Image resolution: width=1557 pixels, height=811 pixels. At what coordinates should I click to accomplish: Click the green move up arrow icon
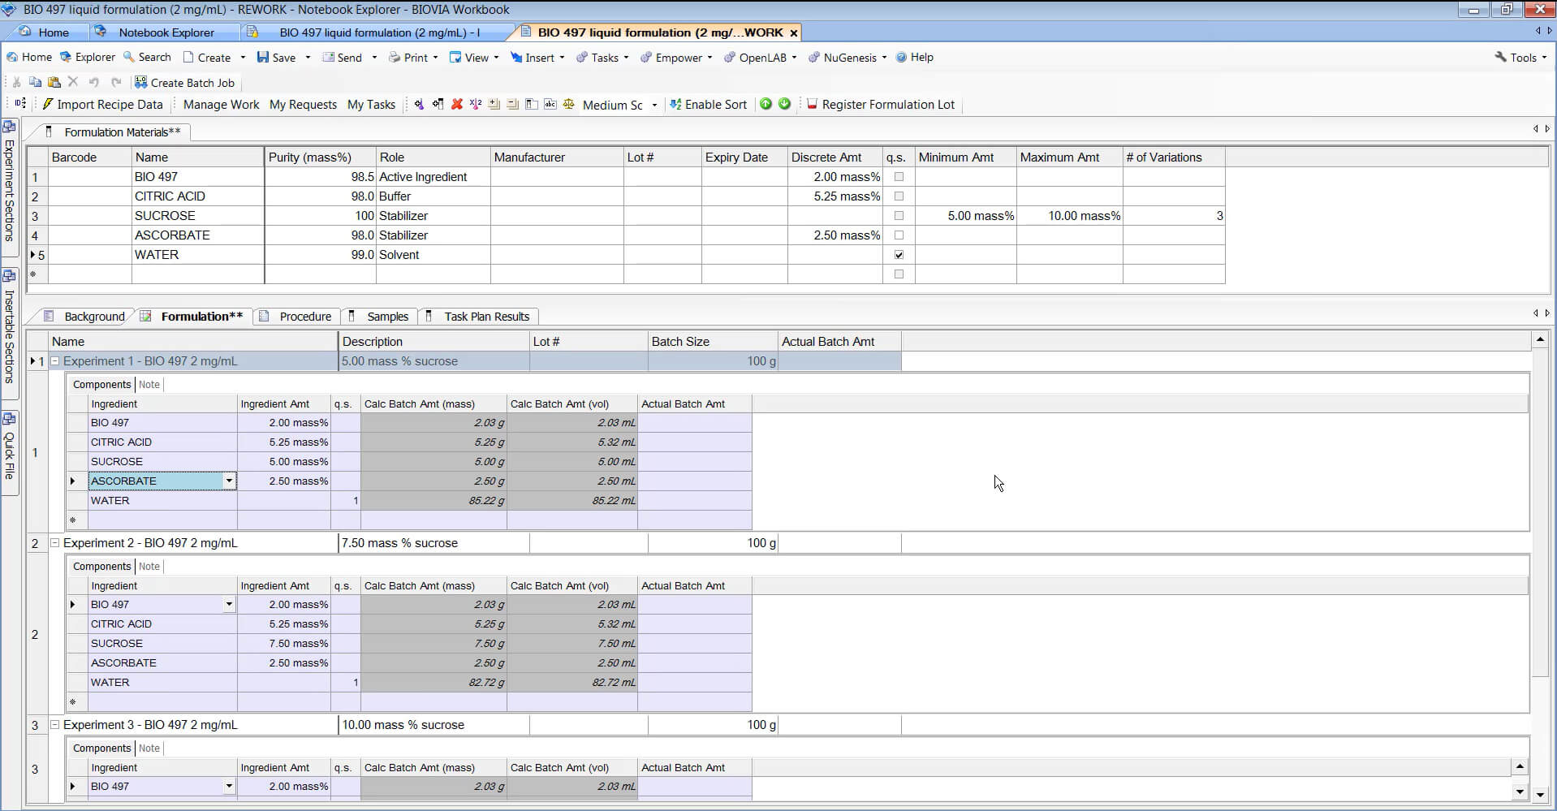[x=766, y=104]
